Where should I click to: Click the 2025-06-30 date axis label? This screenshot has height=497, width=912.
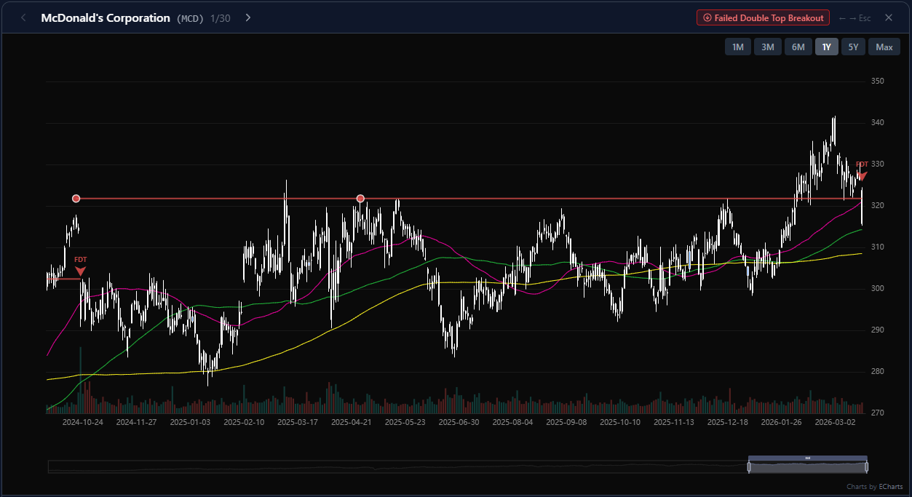click(459, 421)
